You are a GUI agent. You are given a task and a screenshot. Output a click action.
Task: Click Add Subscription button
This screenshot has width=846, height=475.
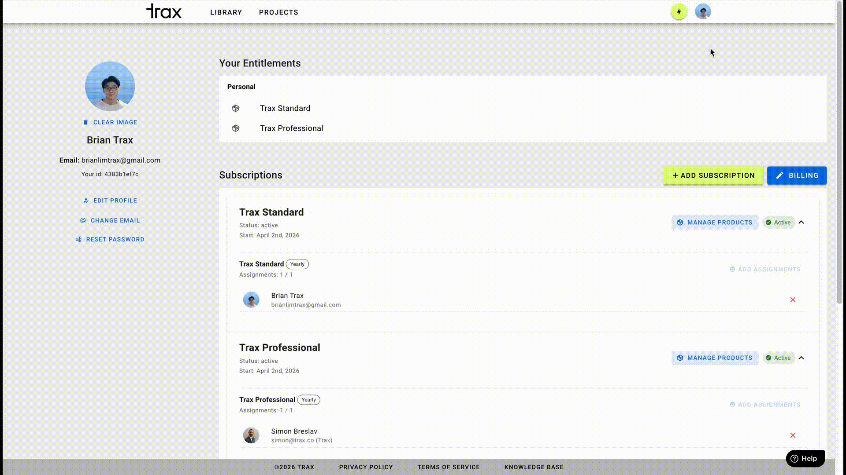click(713, 175)
